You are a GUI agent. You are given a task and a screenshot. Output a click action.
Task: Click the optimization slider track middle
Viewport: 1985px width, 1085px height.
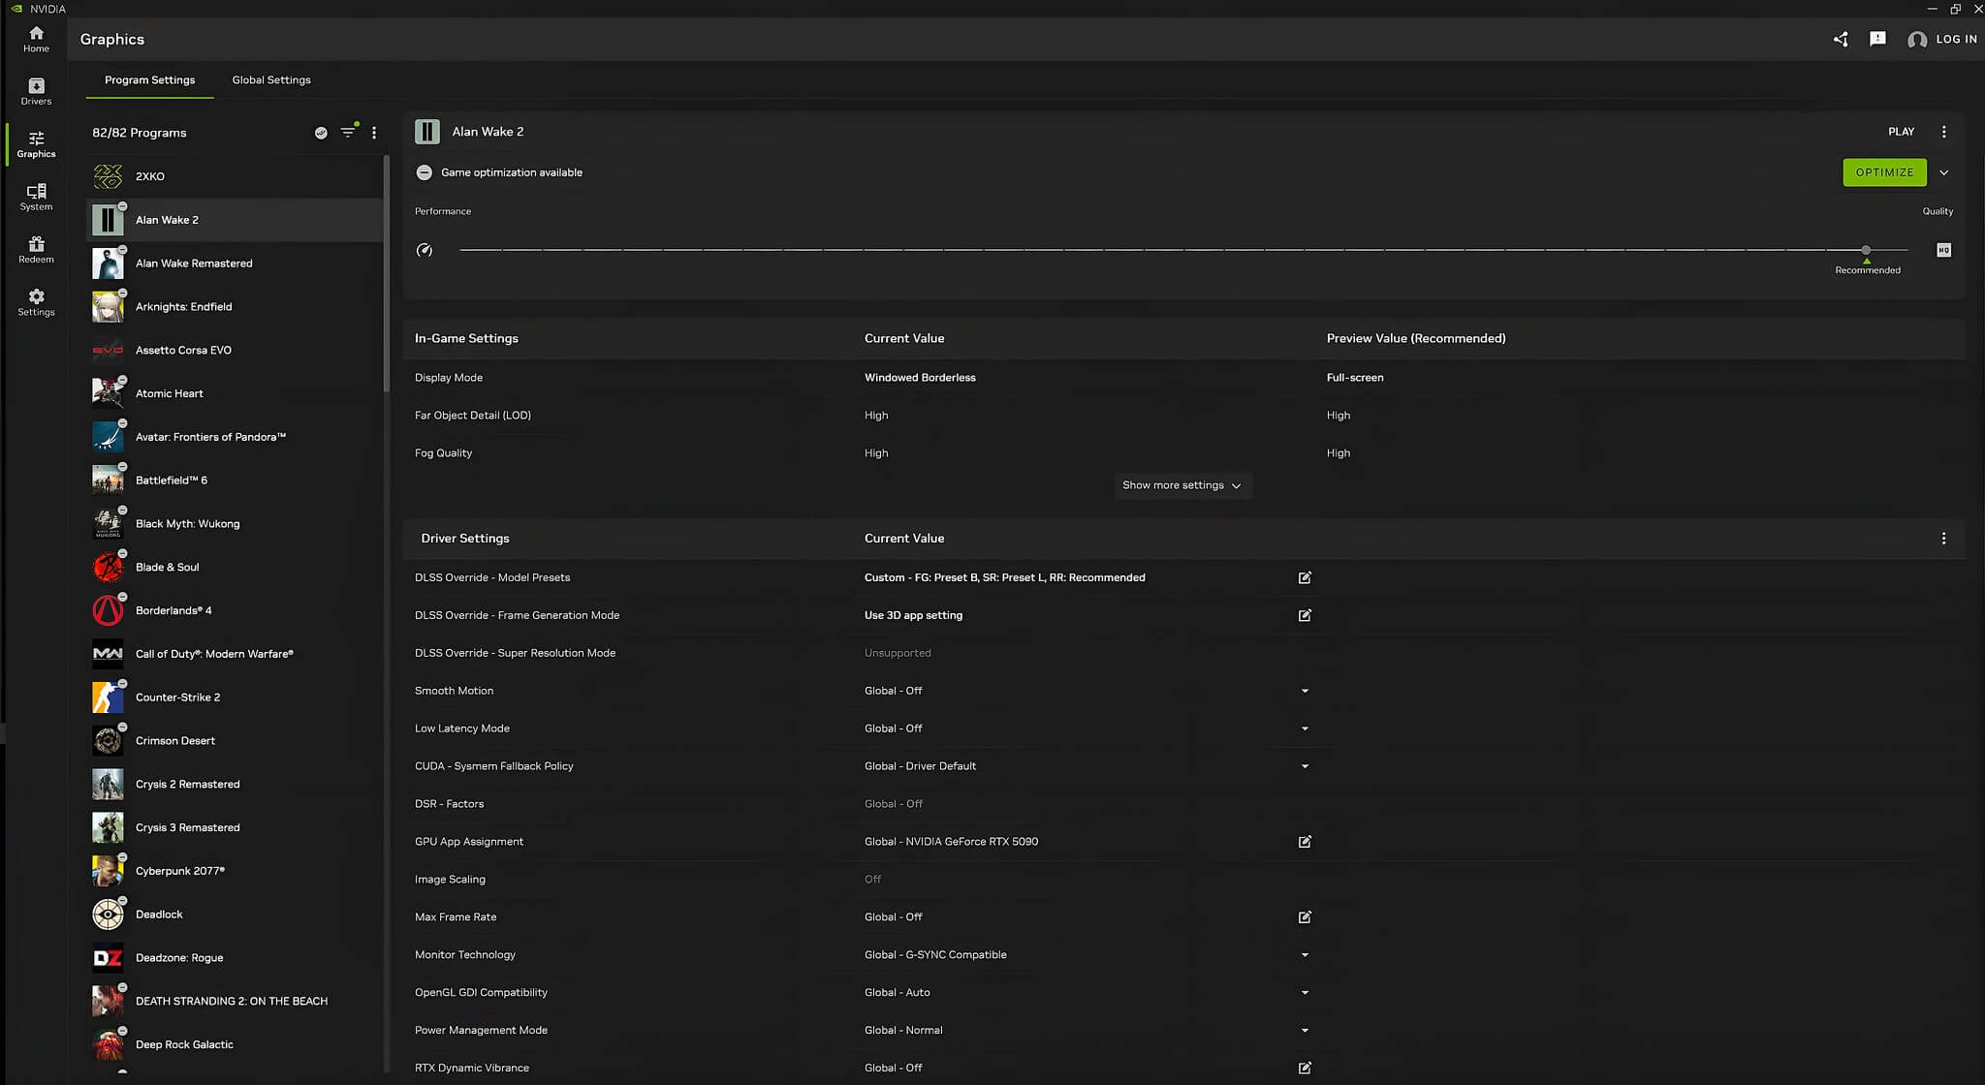click(1183, 250)
